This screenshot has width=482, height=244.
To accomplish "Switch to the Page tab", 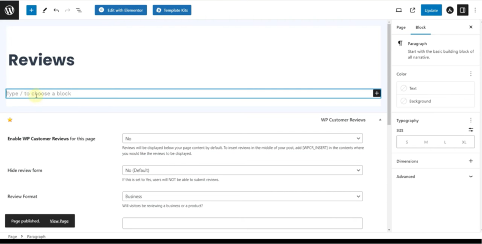I will 401,27.
